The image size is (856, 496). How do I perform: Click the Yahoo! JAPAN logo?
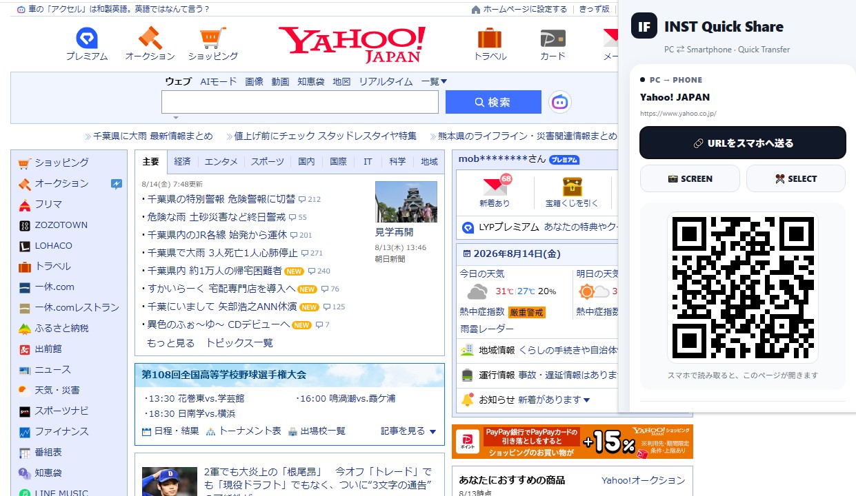[352, 44]
